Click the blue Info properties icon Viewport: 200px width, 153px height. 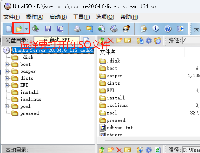click(x=156, y=29)
